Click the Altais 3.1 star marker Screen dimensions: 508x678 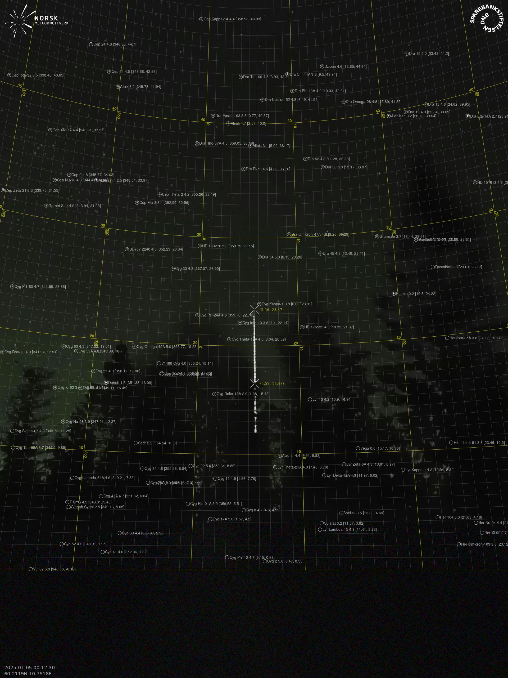[250, 146]
